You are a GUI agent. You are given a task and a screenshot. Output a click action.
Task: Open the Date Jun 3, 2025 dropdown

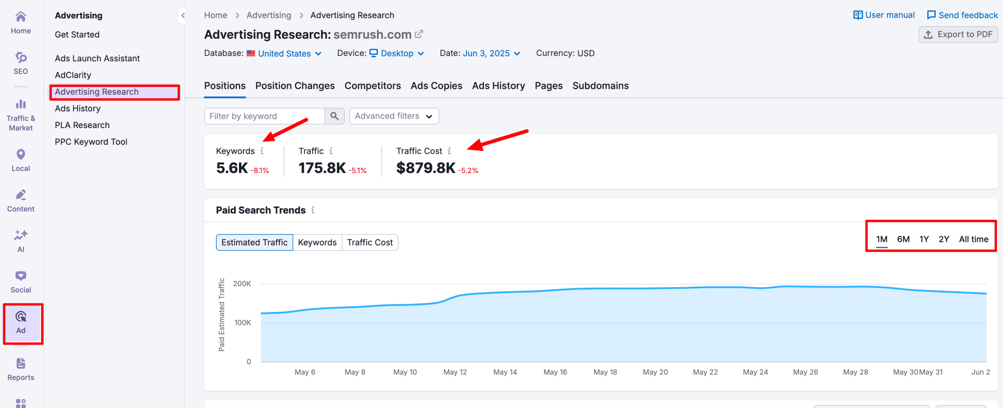click(492, 53)
